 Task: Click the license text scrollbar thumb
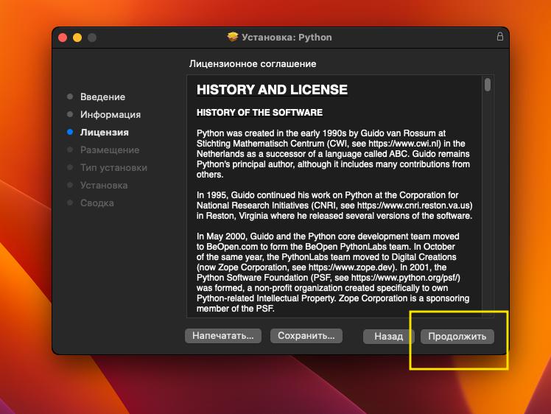[x=488, y=85]
